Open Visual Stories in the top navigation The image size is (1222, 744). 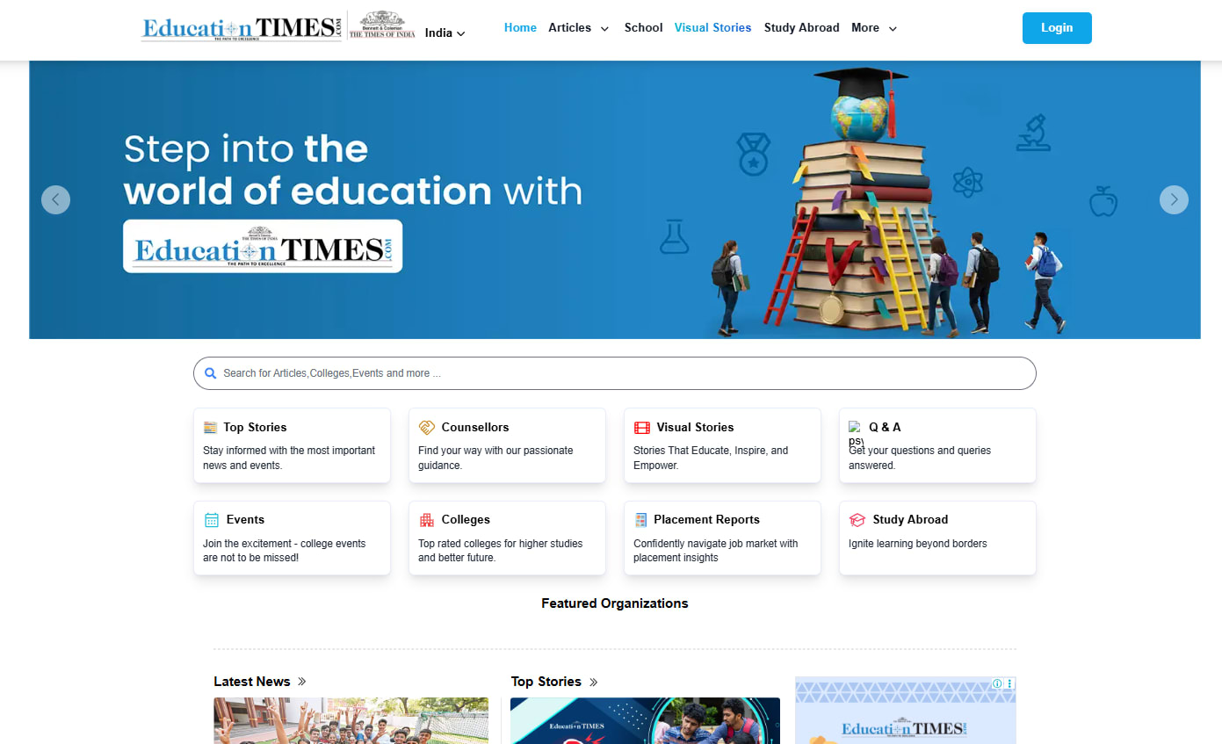[x=712, y=28]
